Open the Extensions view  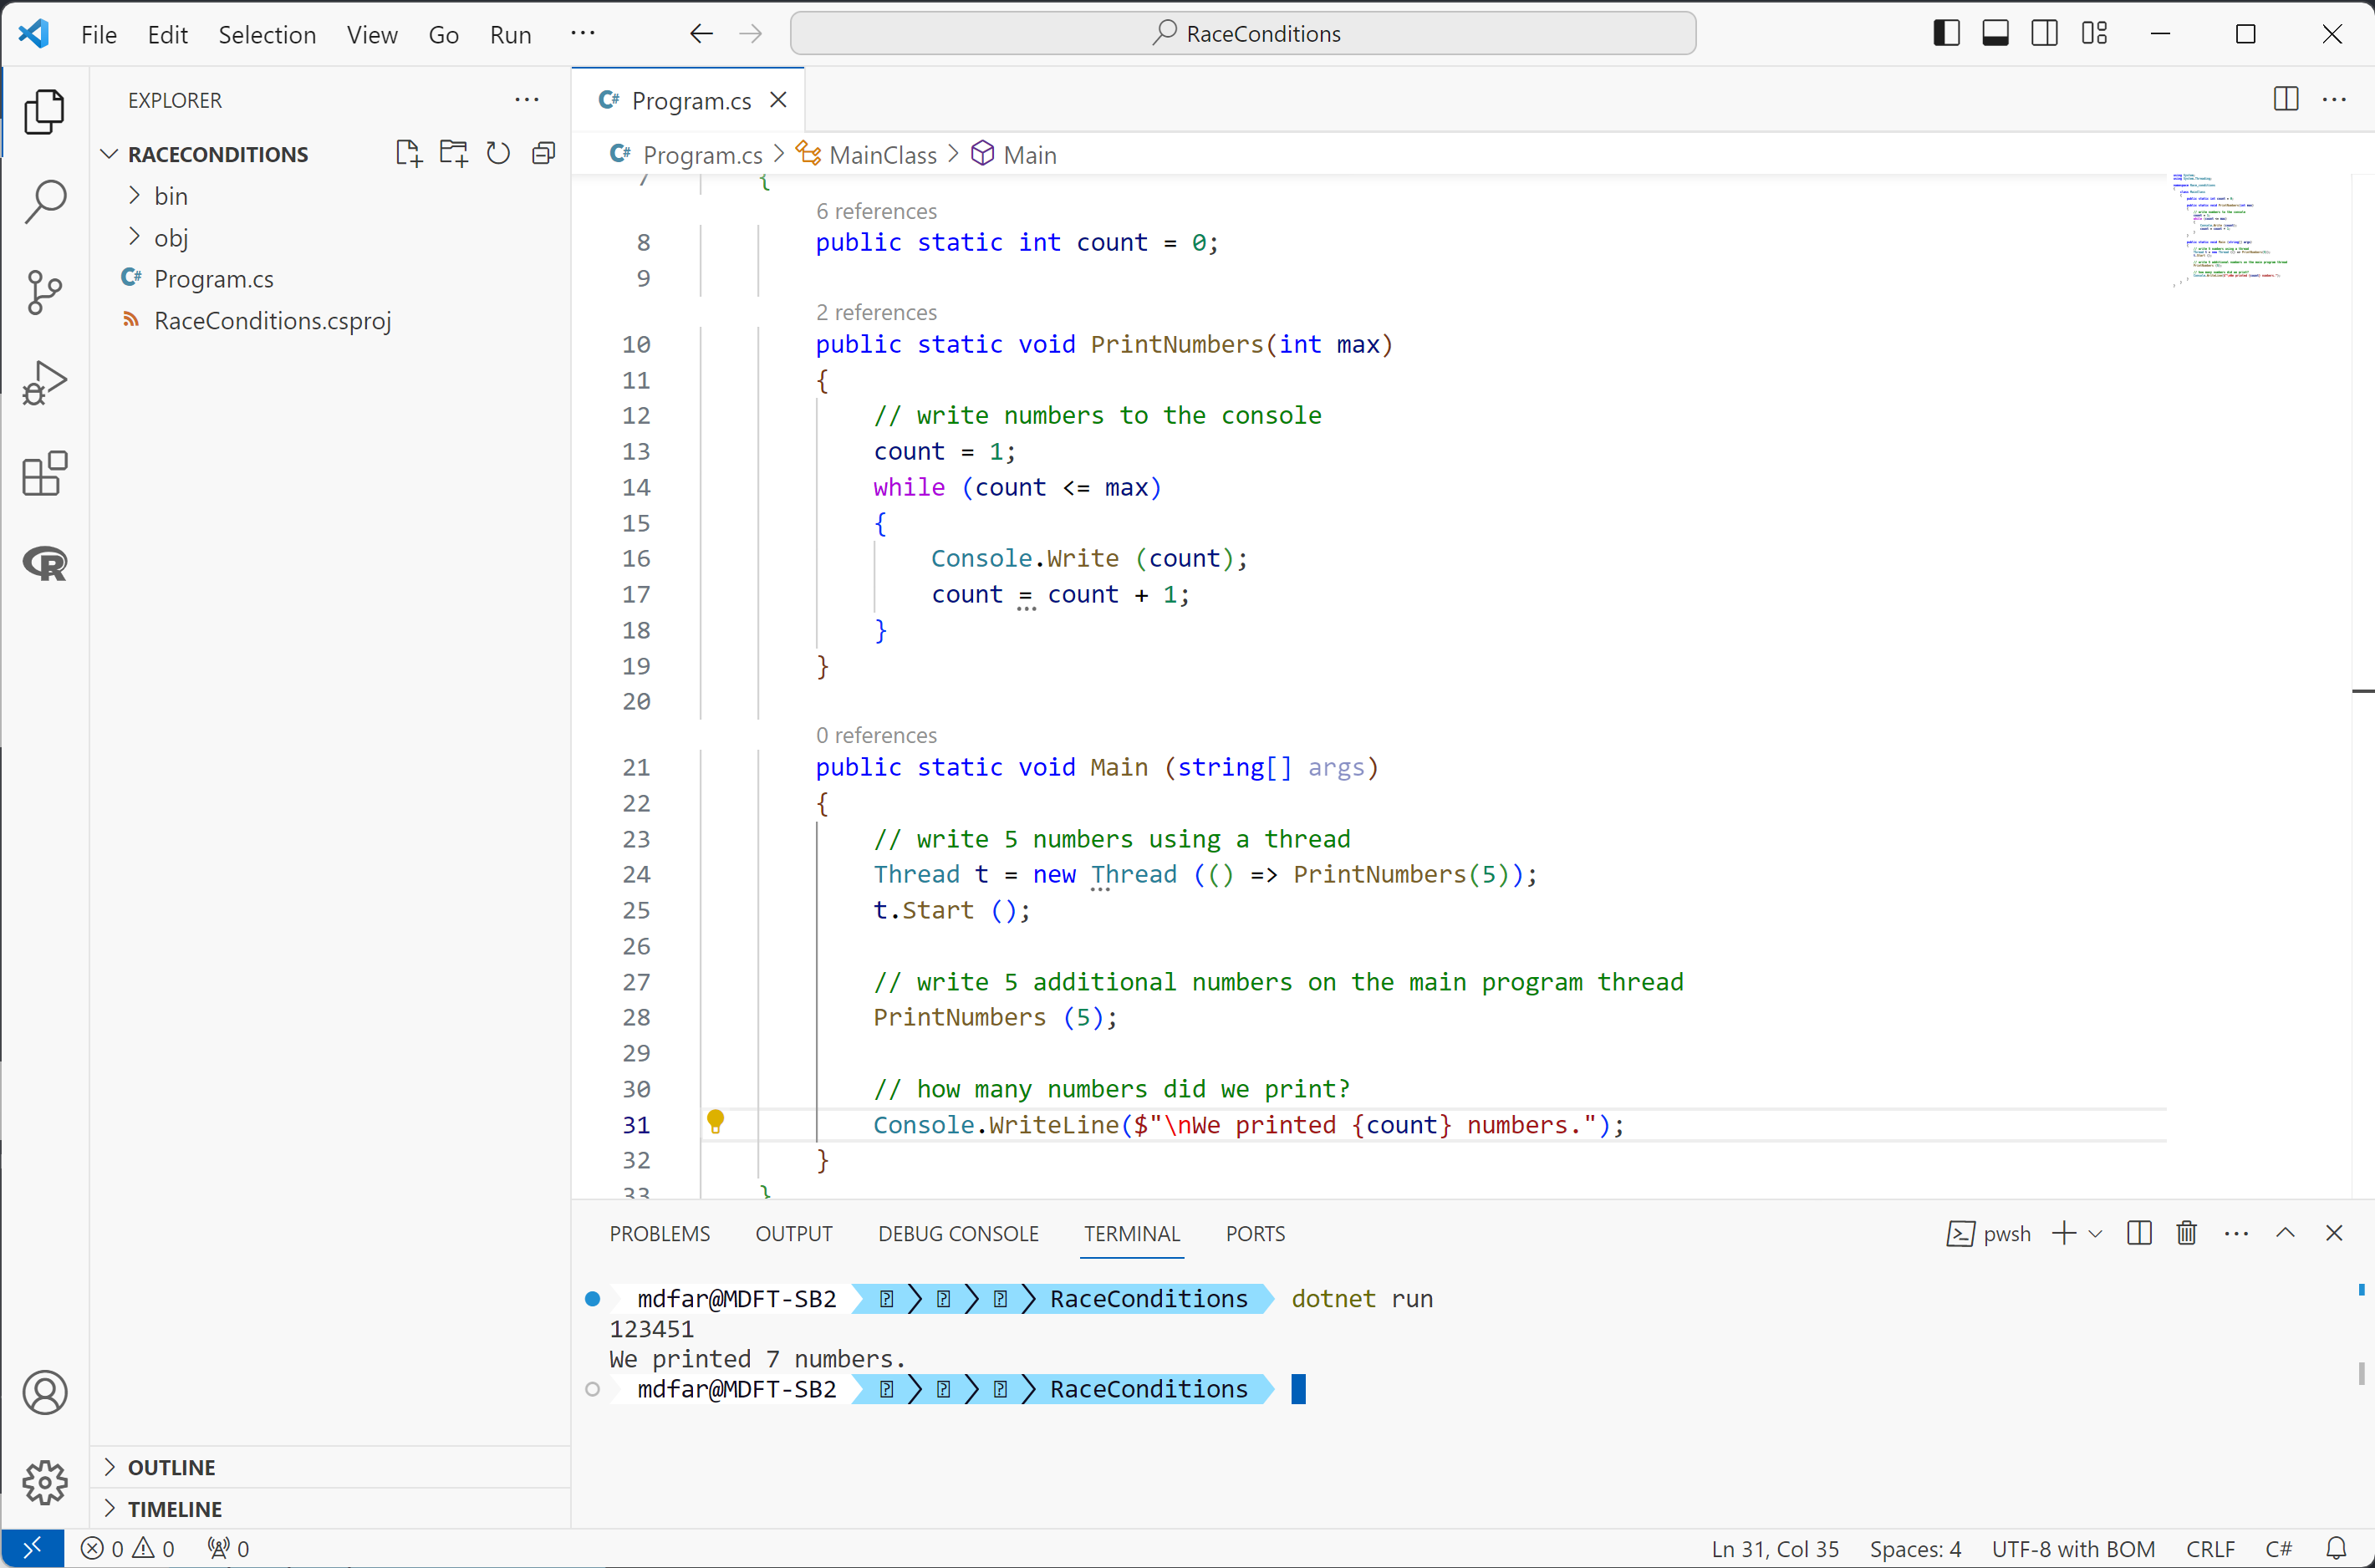pyautogui.click(x=45, y=473)
